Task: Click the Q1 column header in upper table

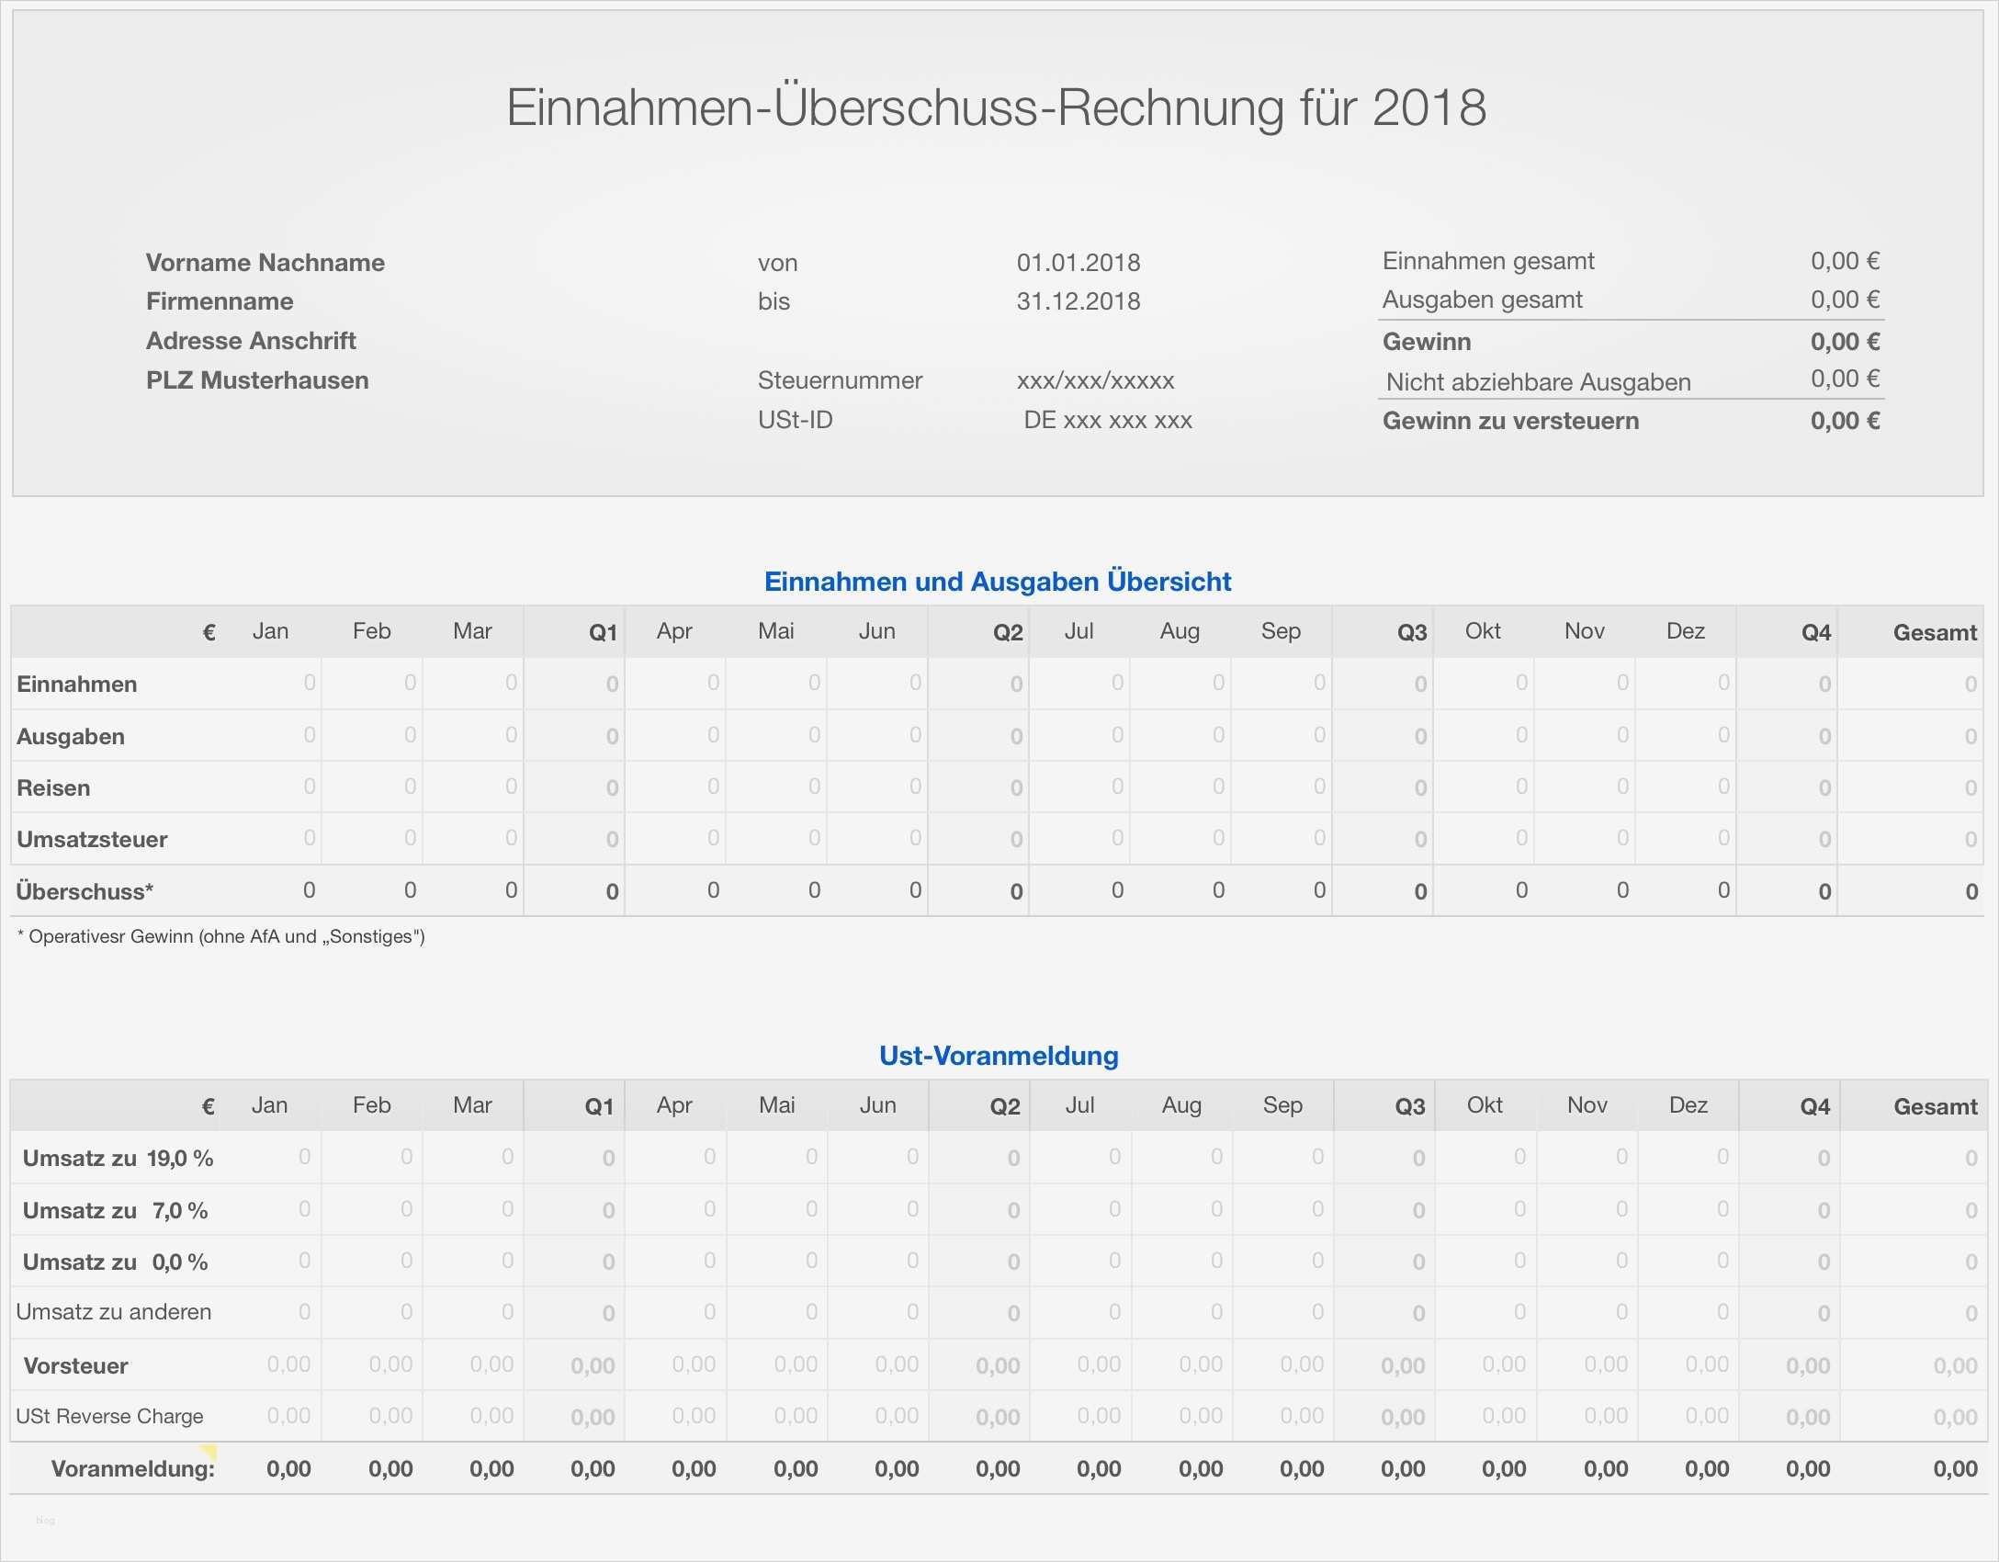Action: (x=602, y=631)
